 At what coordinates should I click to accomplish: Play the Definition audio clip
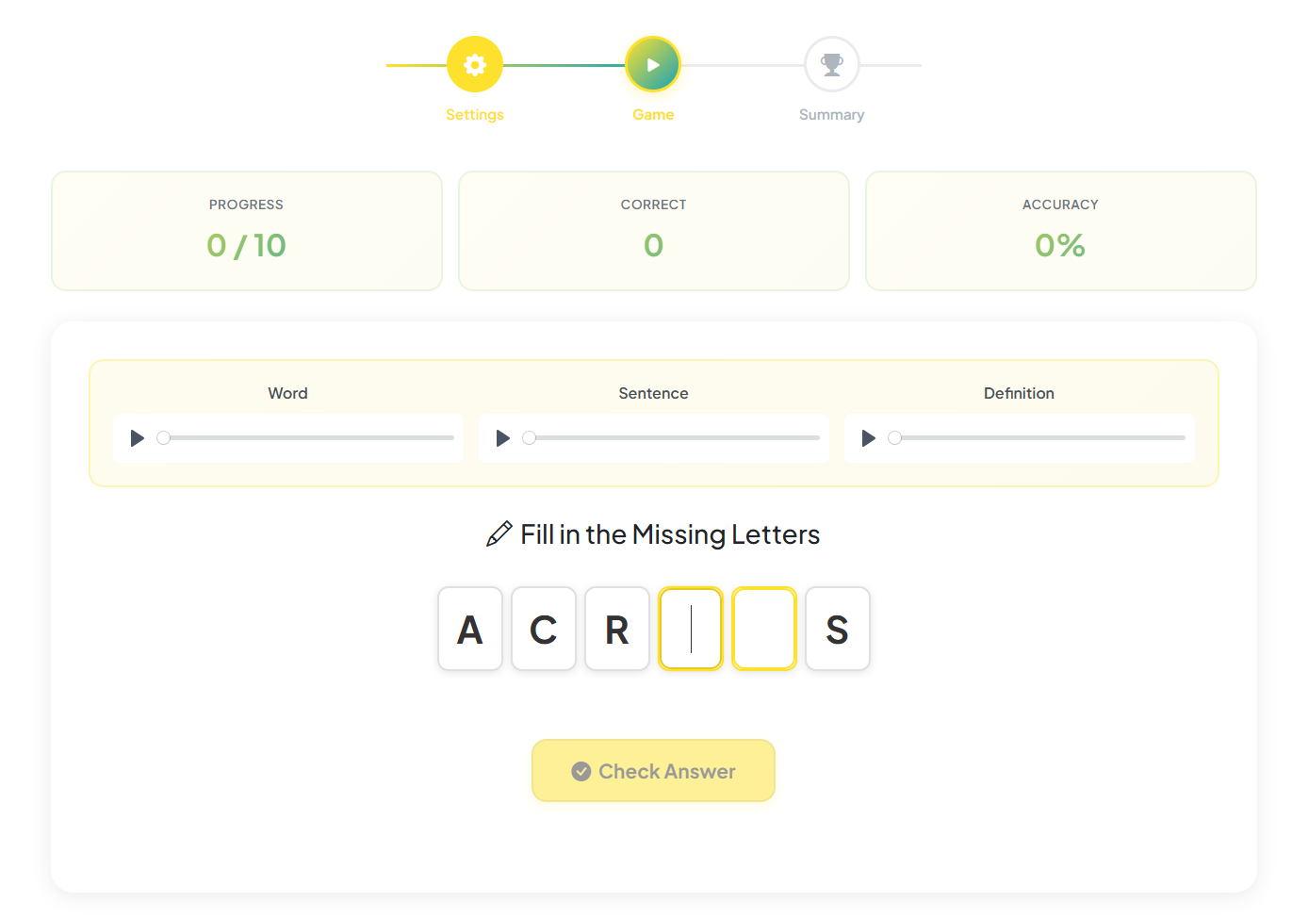(x=868, y=437)
